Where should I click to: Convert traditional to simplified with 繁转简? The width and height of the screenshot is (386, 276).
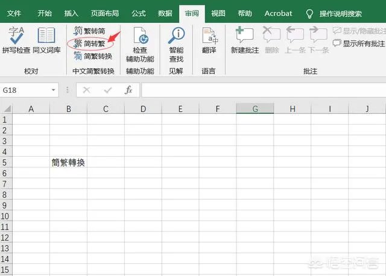[90, 31]
